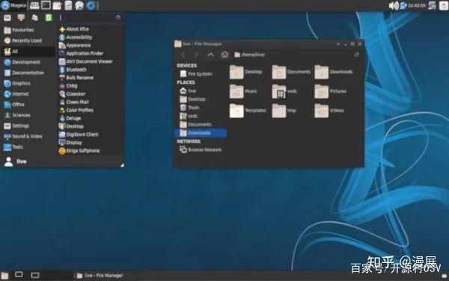
Task: Launch Ekiga Softphone from menu
Action: pos(79,151)
